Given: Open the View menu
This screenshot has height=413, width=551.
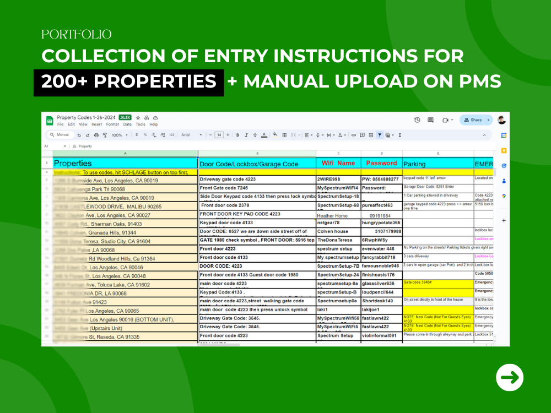Looking at the screenshot, I should (x=83, y=124).
